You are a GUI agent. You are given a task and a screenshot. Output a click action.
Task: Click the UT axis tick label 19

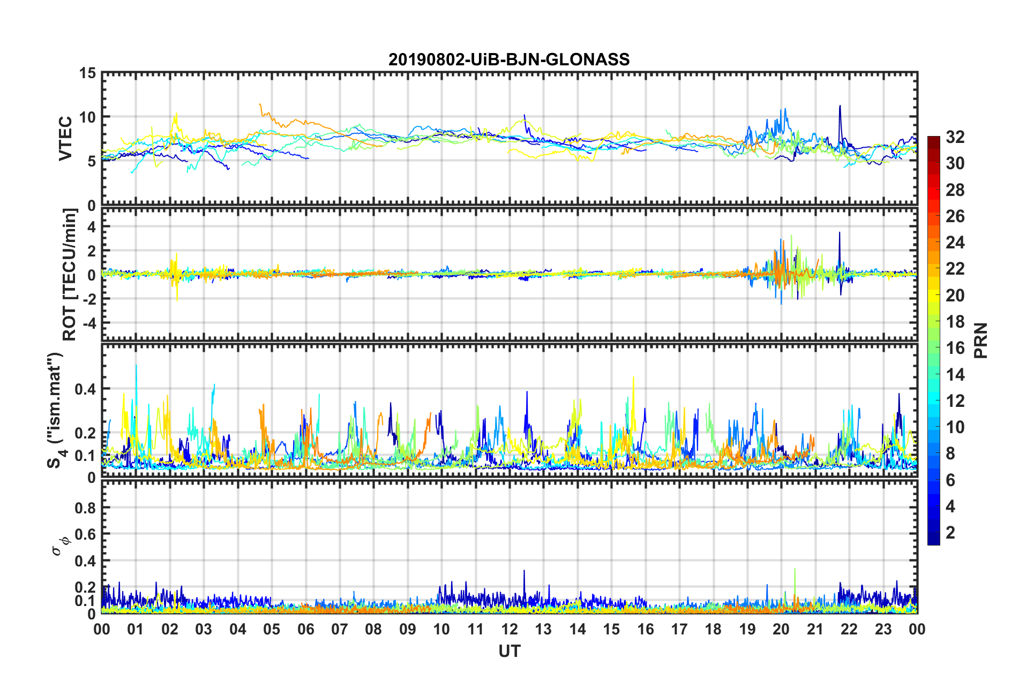point(747,629)
